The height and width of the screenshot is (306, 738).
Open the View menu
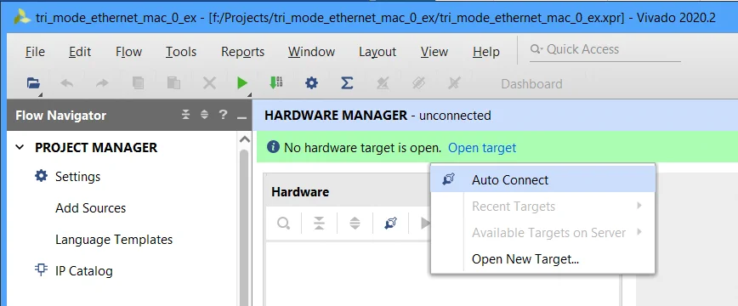[434, 51]
